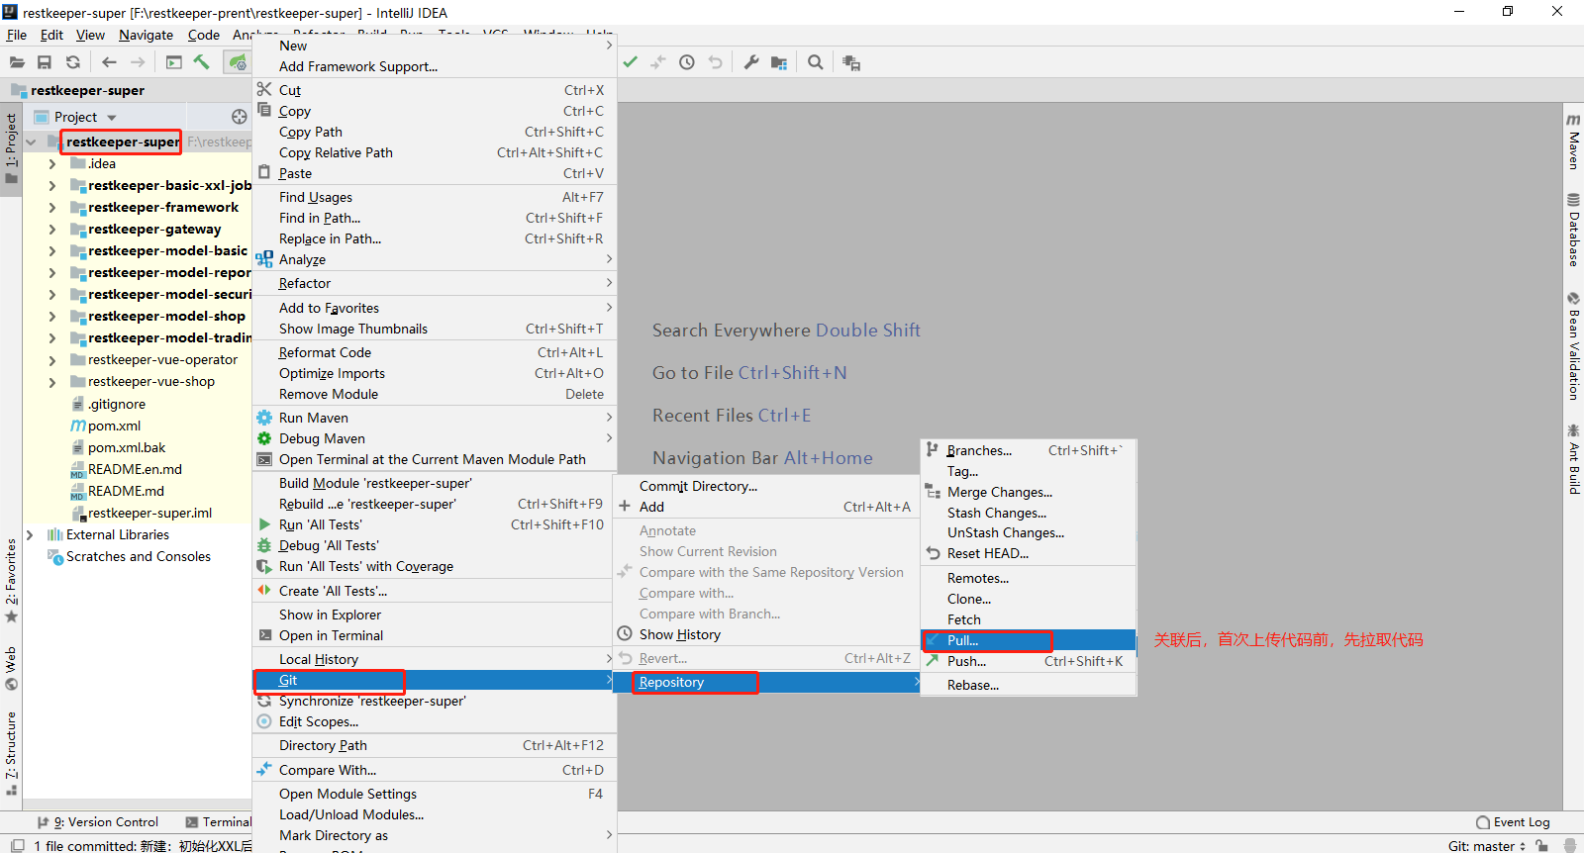
Task: Click the Revert undo toolbar icon
Action: coord(716,62)
